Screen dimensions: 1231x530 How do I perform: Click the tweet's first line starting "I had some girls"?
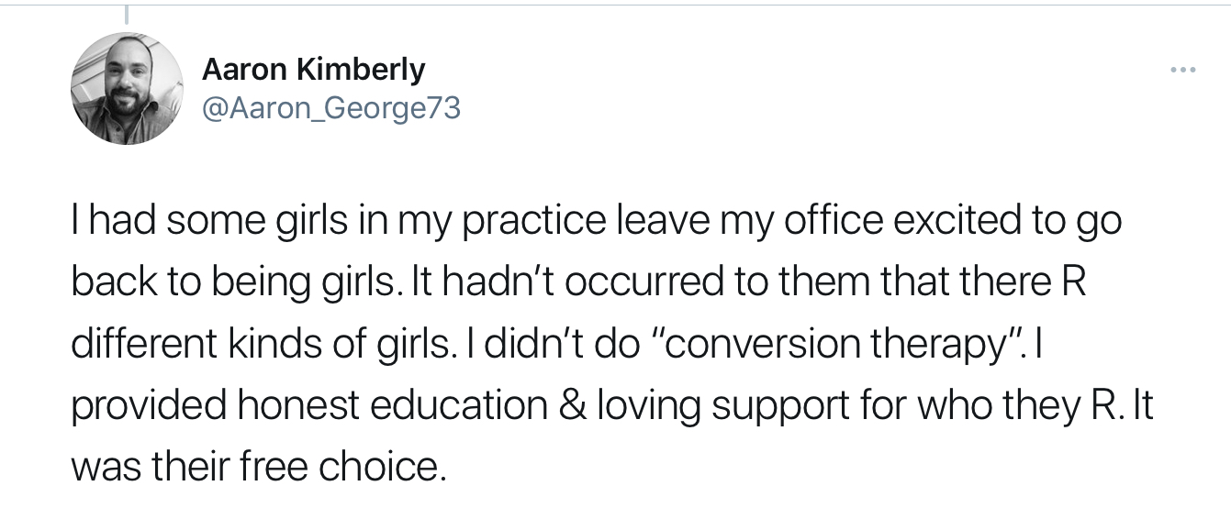click(596, 223)
